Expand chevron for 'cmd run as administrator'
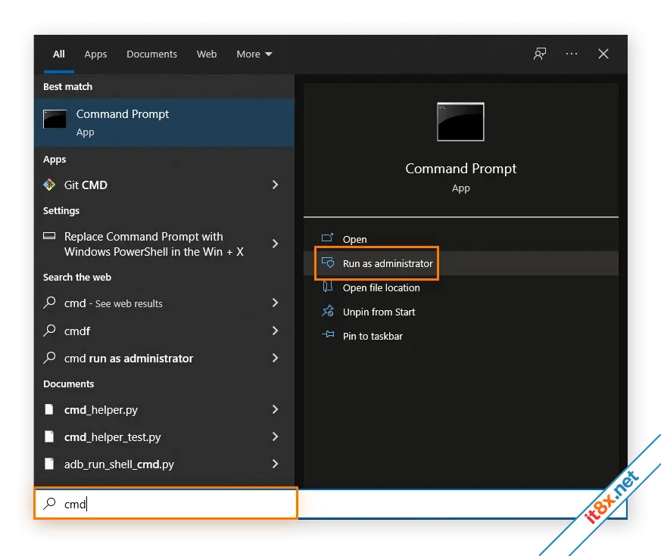The width and height of the screenshot is (661, 556). (x=275, y=358)
